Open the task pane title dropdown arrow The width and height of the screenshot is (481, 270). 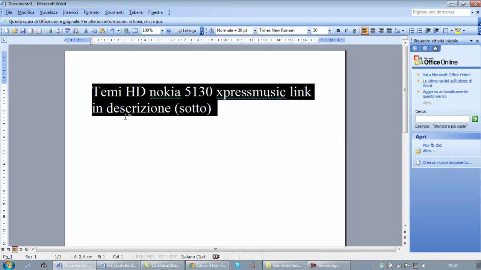click(x=471, y=41)
